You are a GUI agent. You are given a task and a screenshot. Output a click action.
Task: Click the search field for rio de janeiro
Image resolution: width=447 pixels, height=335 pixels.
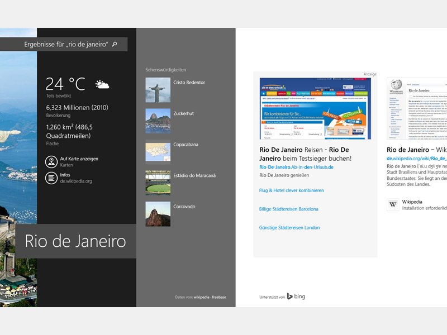64,44
